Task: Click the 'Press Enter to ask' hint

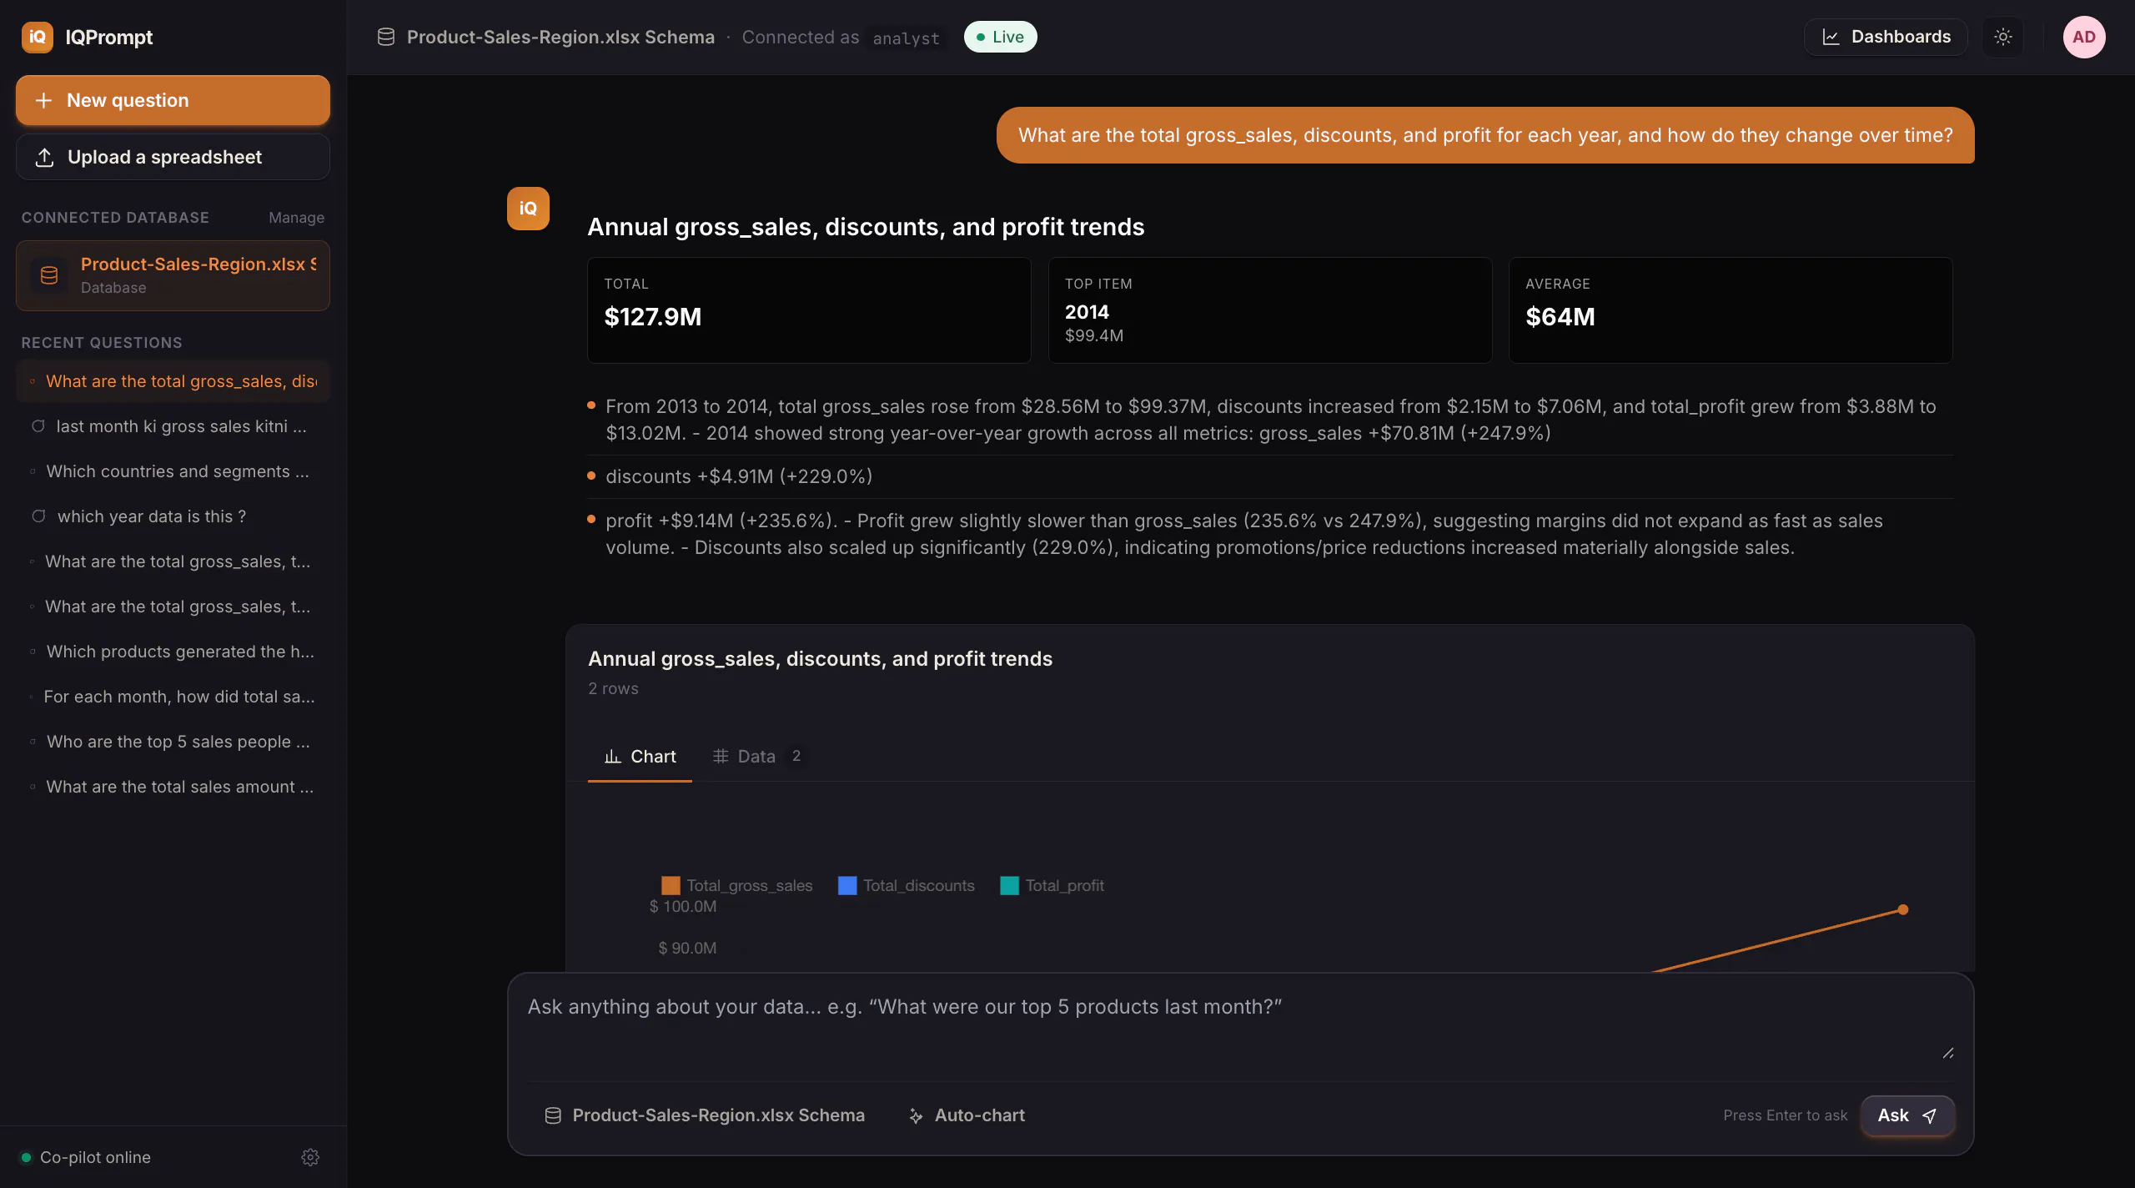Action: click(1785, 1115)
